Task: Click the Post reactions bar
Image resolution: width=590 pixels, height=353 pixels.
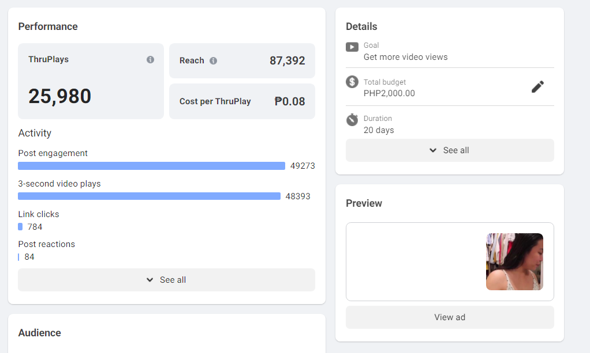Action: (18, 257)
